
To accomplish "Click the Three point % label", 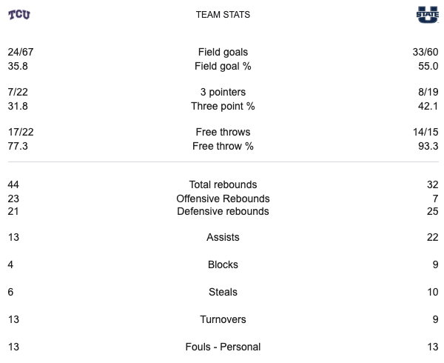I will pos(223,106).
